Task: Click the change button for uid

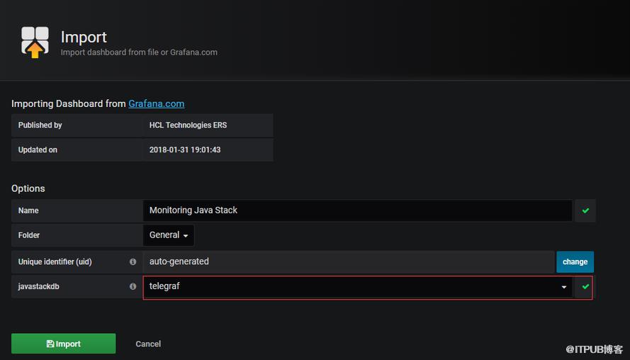Action: pos(575,262)
